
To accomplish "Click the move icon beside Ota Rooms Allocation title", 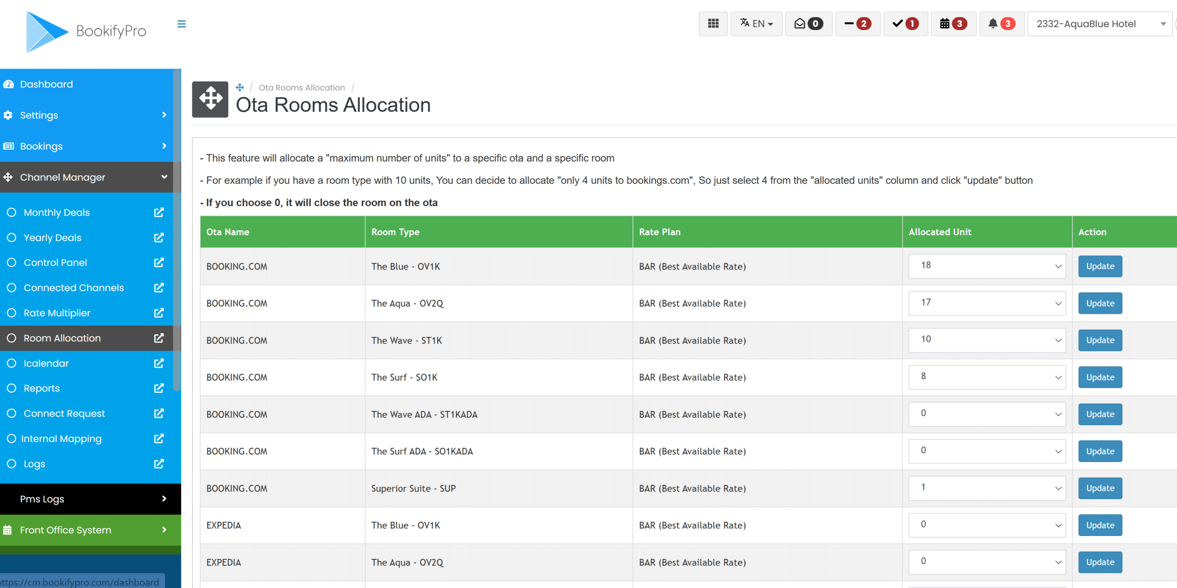I will pos(210,99).
